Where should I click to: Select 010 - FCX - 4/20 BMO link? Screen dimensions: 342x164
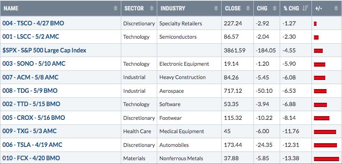point(31,158)
